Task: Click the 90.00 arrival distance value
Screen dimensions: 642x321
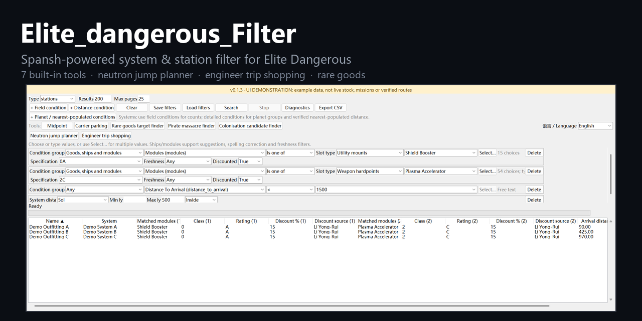Action: pyautogui.click(x=584, y=227)
